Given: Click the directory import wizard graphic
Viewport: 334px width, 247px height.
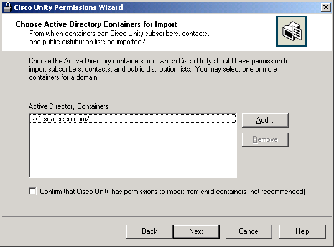Looking at the screenshot, I should pos(292,31).
